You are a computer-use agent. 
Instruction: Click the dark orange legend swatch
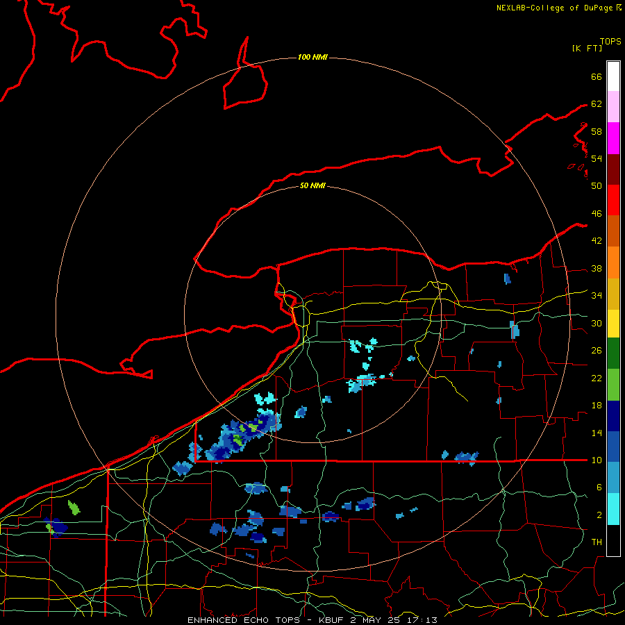613,231
